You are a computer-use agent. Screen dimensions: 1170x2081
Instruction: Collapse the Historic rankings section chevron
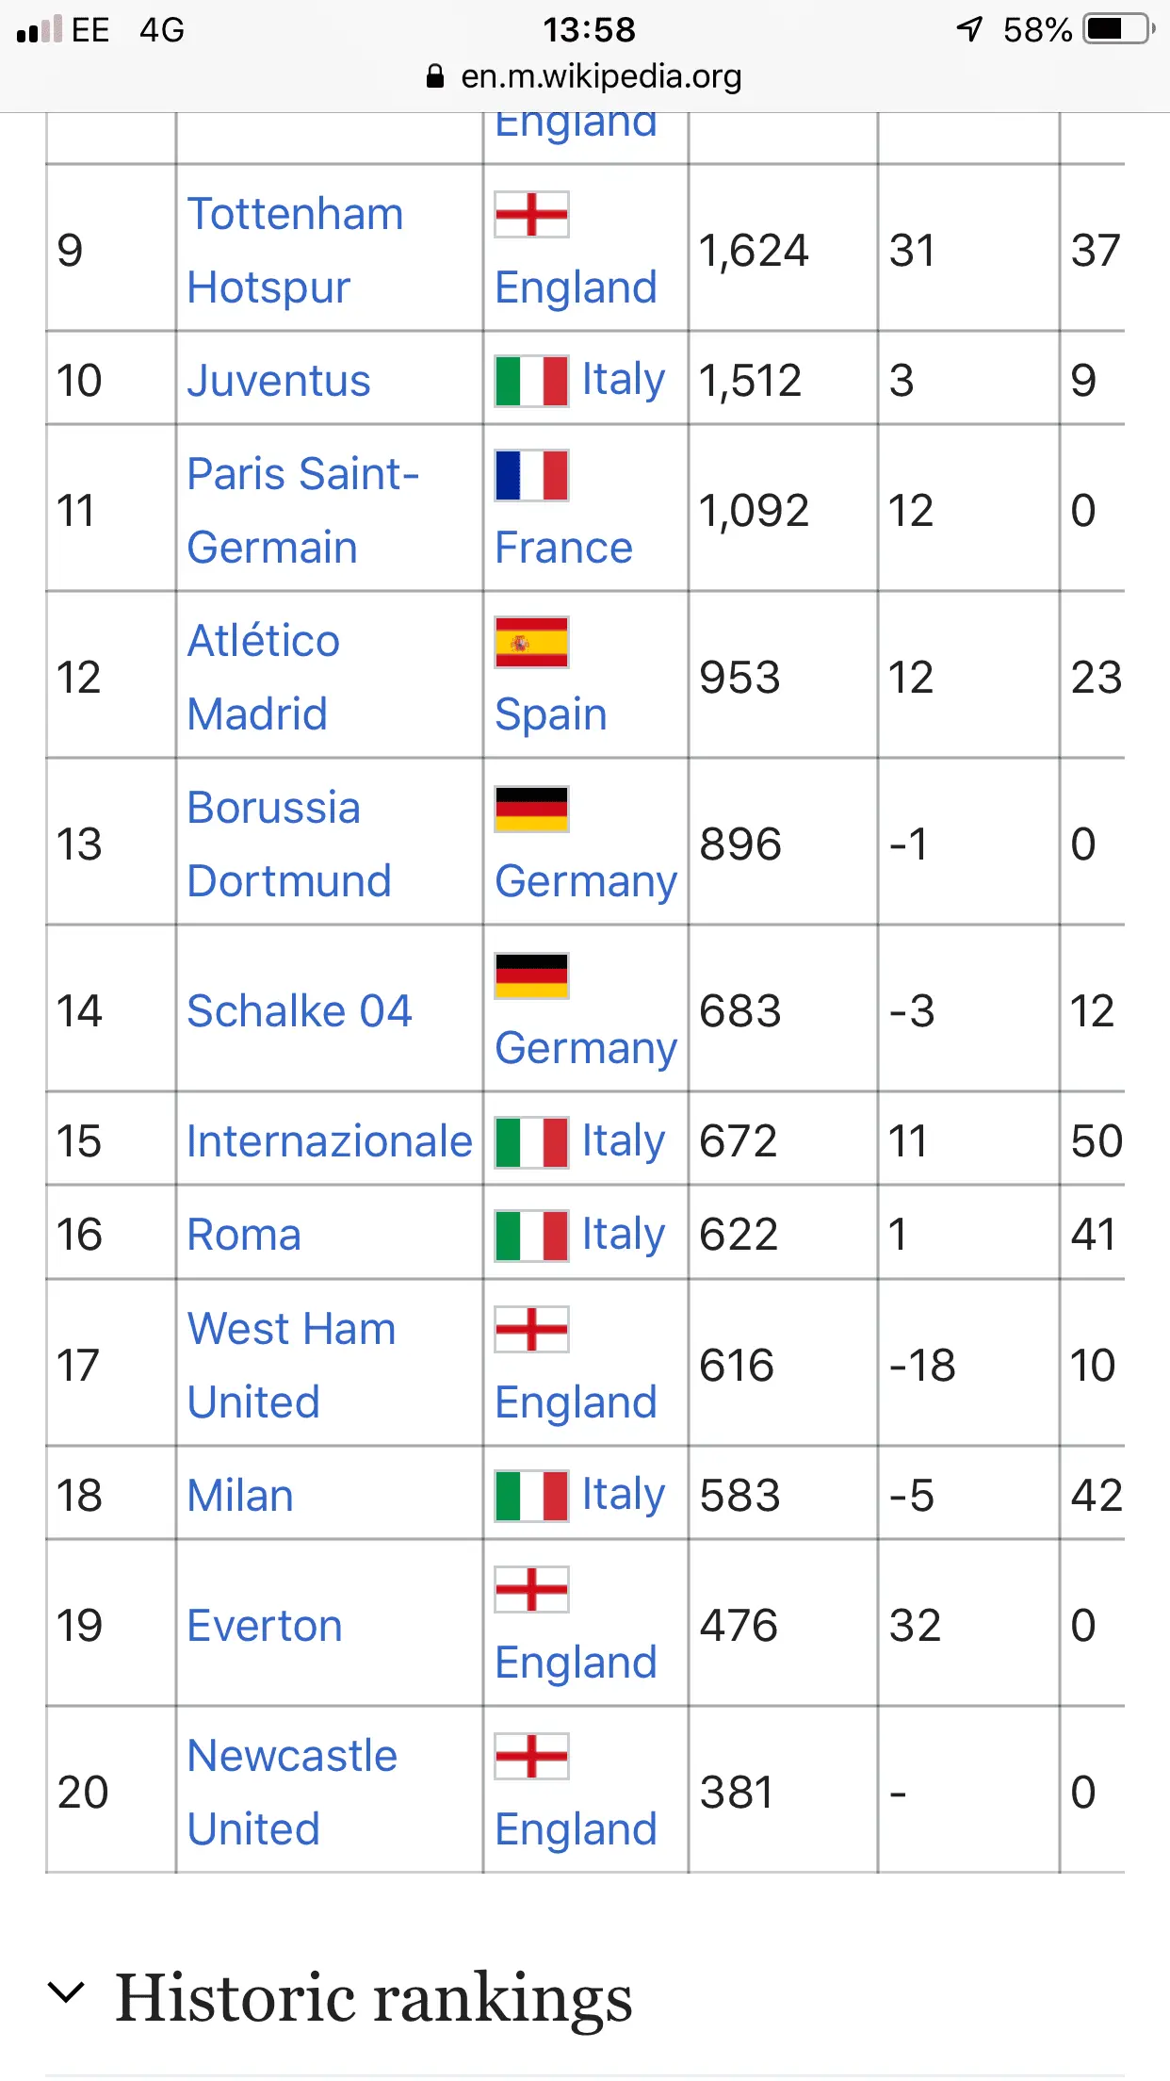tap(66, 1992)
